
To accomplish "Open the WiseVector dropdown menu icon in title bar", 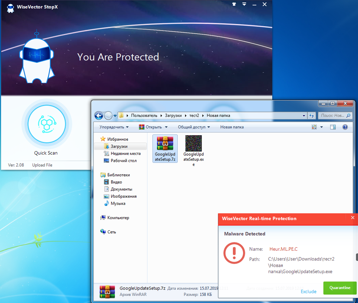I will click(x=244, y=4).
